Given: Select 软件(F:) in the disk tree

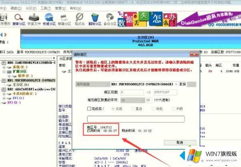Looking at the screenshot, I should pyautogui.click(x=25, y=76).
